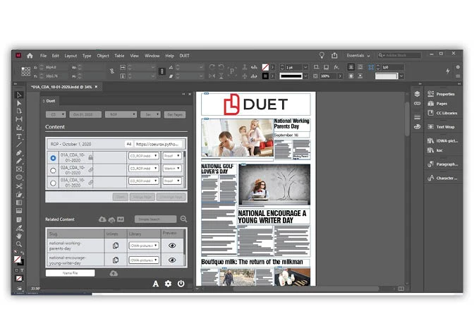Click the lock icon on 01A_CDA row
Screen dimensions: 474x326
click(90, 157)
